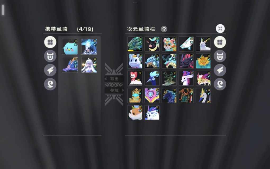Select the blue round bird mount
The image size is (270, 169).
point(70,47)
